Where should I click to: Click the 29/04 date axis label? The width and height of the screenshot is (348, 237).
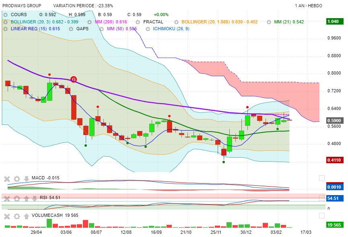point(36,232)
